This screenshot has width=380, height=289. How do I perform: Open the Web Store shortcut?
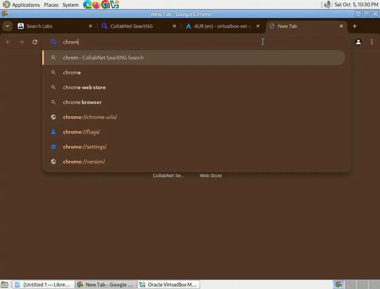[211, 175]
